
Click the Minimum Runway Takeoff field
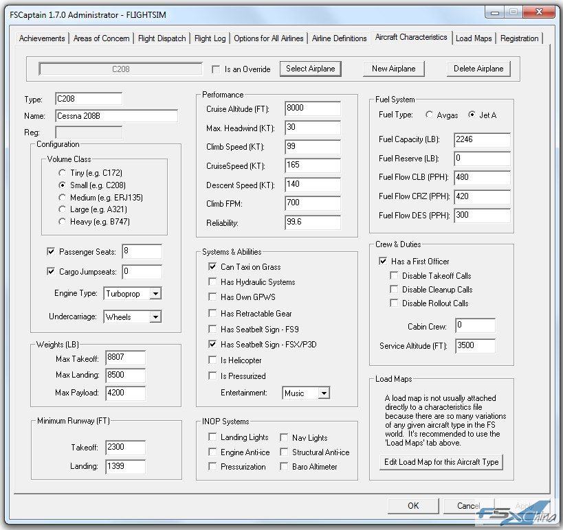126,447
